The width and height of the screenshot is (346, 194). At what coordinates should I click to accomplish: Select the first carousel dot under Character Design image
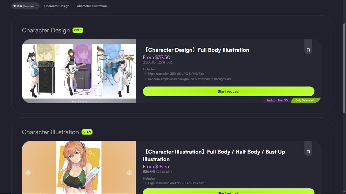pyautogui.click(x=73, y=102)
